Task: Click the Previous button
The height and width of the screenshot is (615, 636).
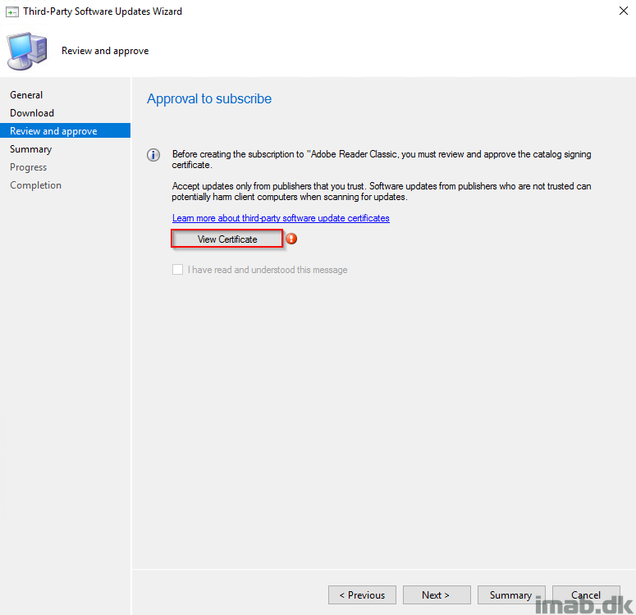Action: tap(362, 594)
